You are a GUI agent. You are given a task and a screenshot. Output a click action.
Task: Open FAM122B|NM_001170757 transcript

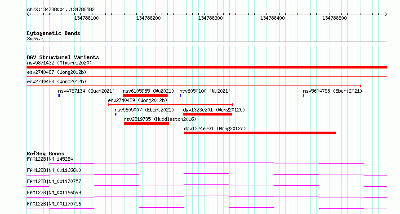[x=54, y=181]
